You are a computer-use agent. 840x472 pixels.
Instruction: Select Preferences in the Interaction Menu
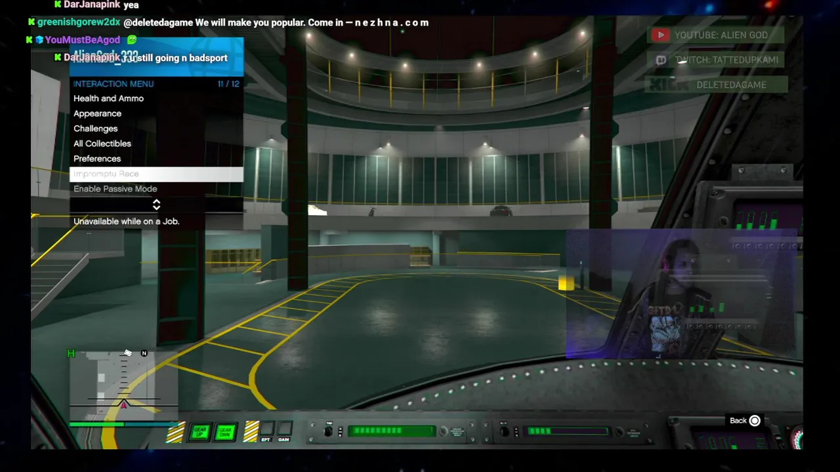[156, 159]
